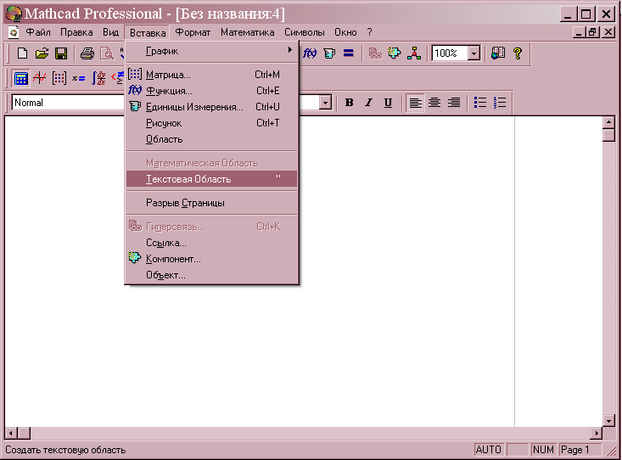
Task: Choose Единицы Измерения... menu entry
Action: [x=211, y=107]
